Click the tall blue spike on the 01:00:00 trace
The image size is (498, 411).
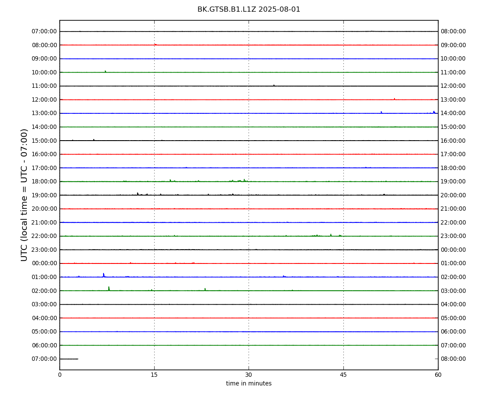click(103, 275)
